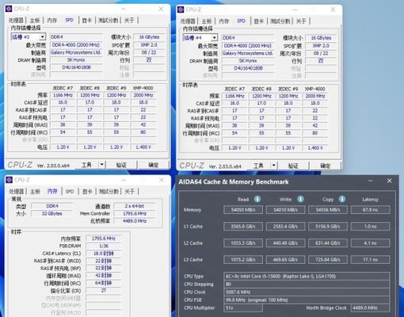Switch to 处理器 tab in slot #2 window
Viewport: 404px width, 317px height.
(x=16, y=20)
